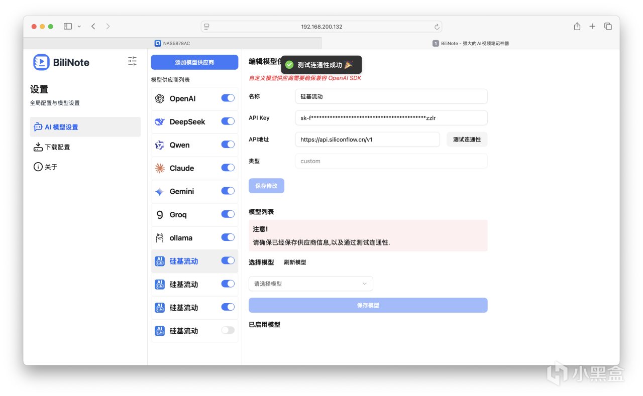Turn off the ollama provider switch
Screen dimensions: 643x396
pos(228,237)
